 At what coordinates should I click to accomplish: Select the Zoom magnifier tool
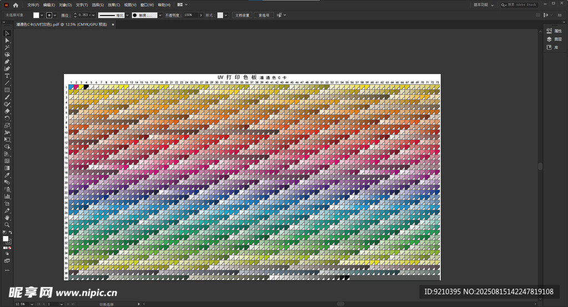(7, 224)
